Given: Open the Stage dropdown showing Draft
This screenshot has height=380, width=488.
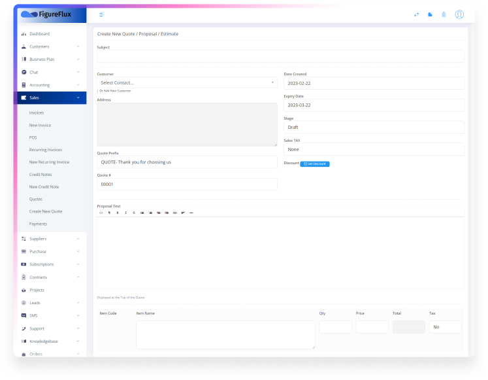Looking at the screenshot, I should pyautogui.click(x=374, y=128).
